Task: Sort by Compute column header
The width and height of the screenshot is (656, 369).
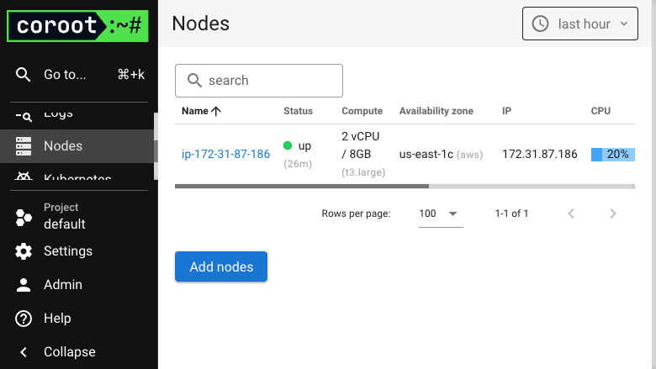Action: pyautogui.click(x=362, y=111)
